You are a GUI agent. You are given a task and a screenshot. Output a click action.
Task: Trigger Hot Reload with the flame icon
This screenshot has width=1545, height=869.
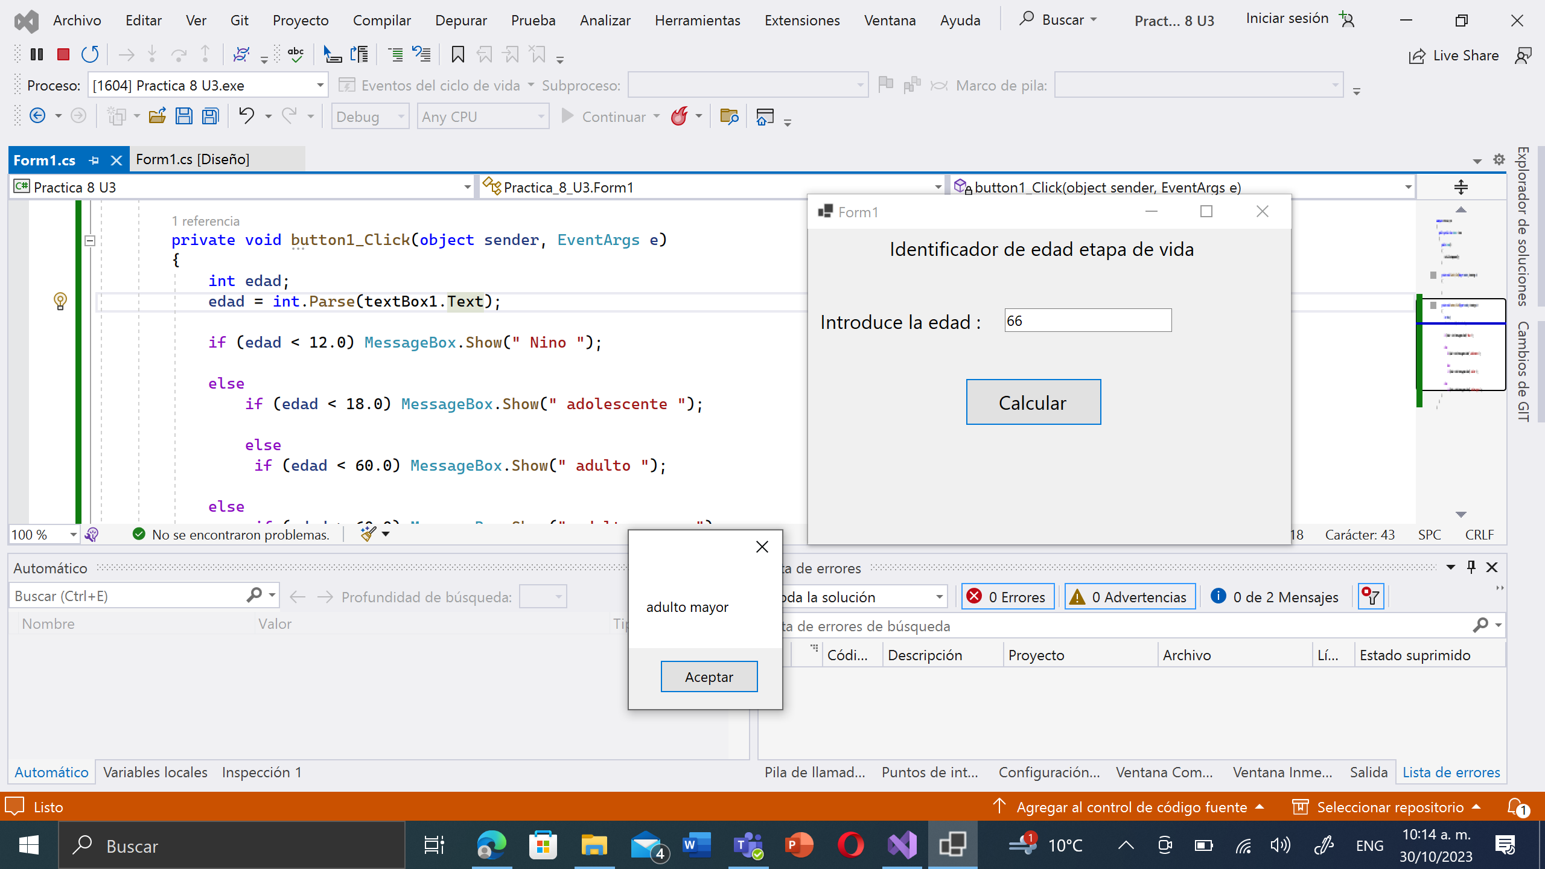(681, 116)
